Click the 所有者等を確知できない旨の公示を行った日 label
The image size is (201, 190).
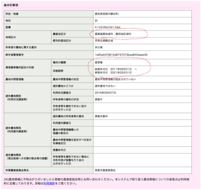[69, 108]
